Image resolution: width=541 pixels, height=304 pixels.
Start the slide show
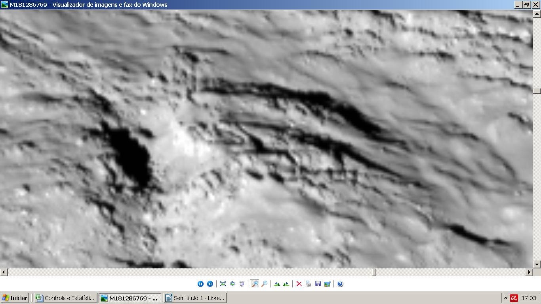click(x=242, y=284)
